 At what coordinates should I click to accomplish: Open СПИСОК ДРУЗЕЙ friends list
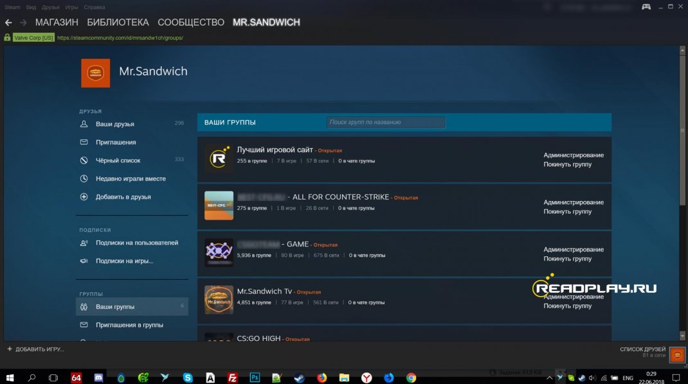click(x=643, y=349)
